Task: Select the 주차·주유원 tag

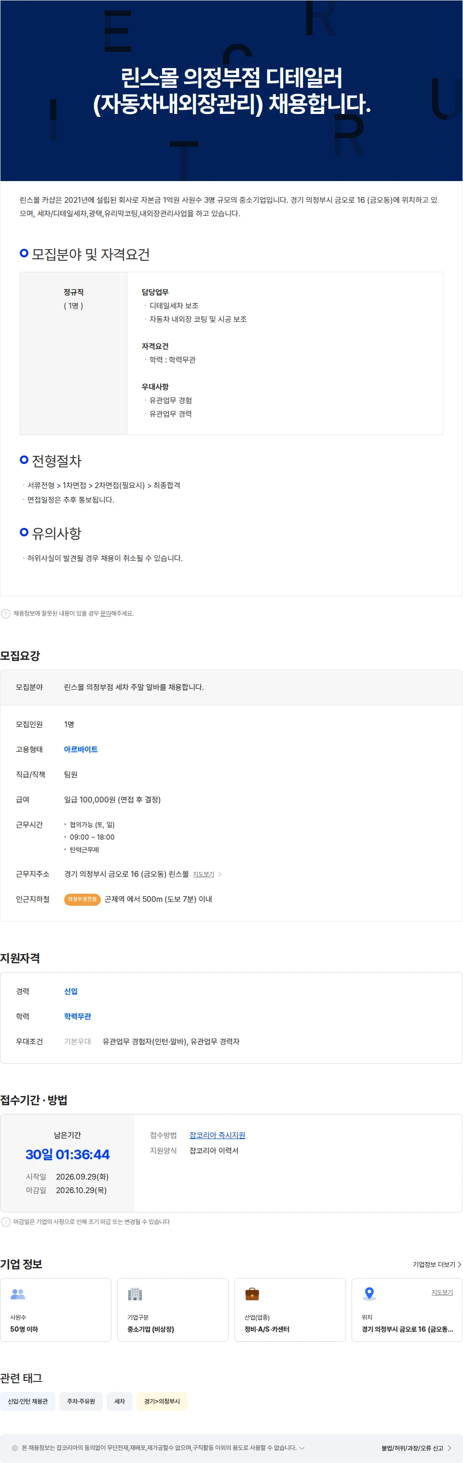Action: [81, 1401]
